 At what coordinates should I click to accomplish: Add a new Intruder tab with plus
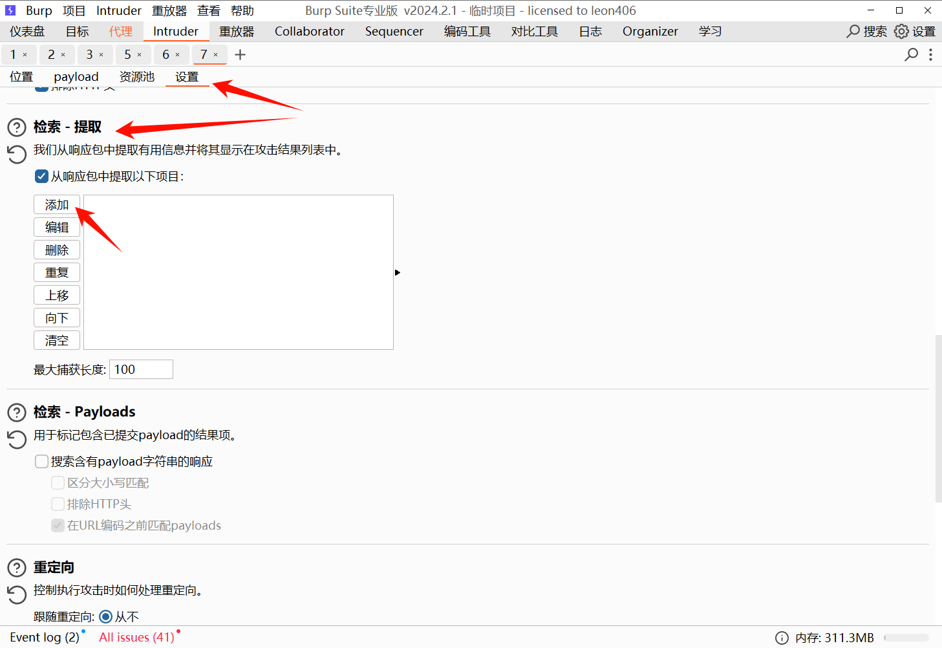coord(241,55)
